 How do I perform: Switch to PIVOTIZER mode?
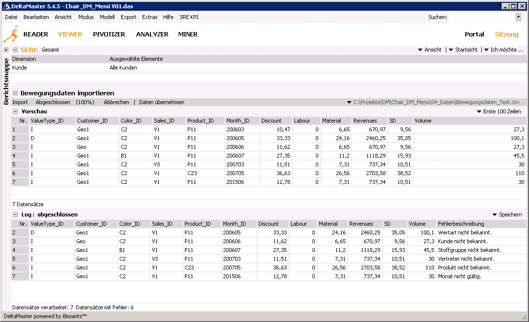tap(109, 35)
